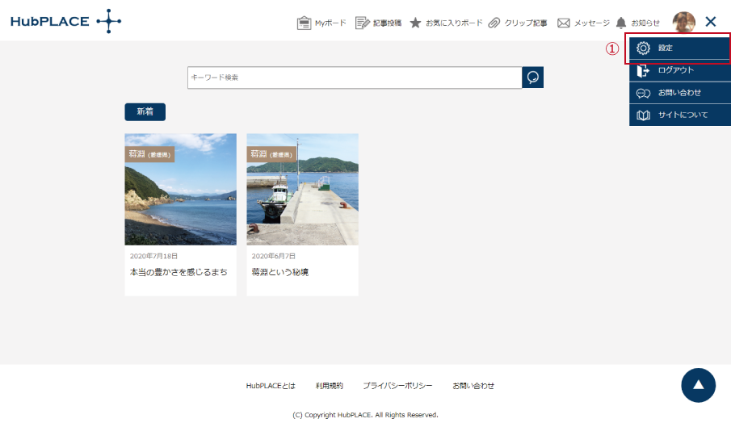731x423 pixels.
Task: Click the place tag on pier photo
Action: click(x=271, y=154)
